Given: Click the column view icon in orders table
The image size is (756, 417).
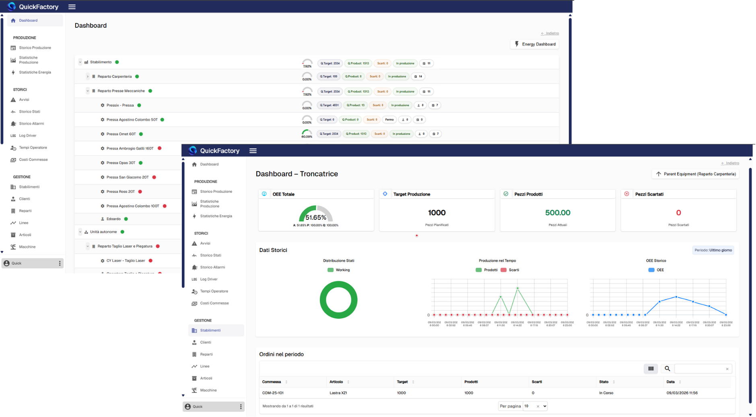Looking at the screenshot, I should 651,368.
